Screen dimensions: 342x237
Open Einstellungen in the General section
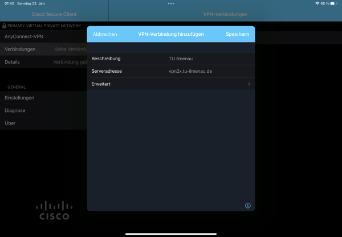tap(44, 98)
